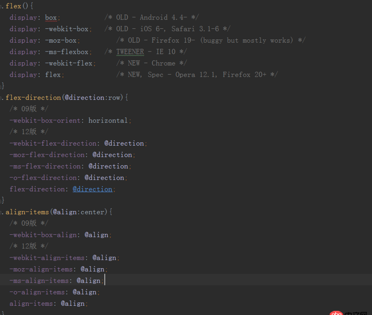Place cursor on horizontal value
This screenshot has height=315, width=372.
(x=108, y=121)
